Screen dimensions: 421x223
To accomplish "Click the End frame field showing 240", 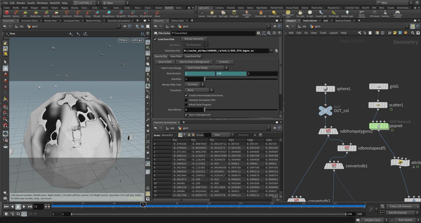I will click(230, 73).
